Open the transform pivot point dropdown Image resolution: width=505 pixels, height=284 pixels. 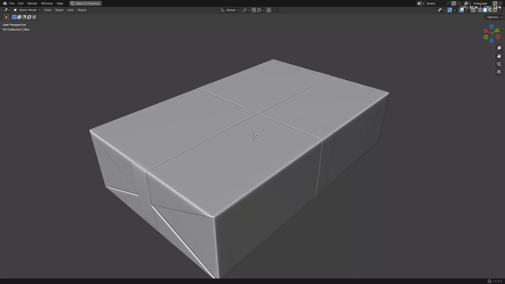[246, 10]
